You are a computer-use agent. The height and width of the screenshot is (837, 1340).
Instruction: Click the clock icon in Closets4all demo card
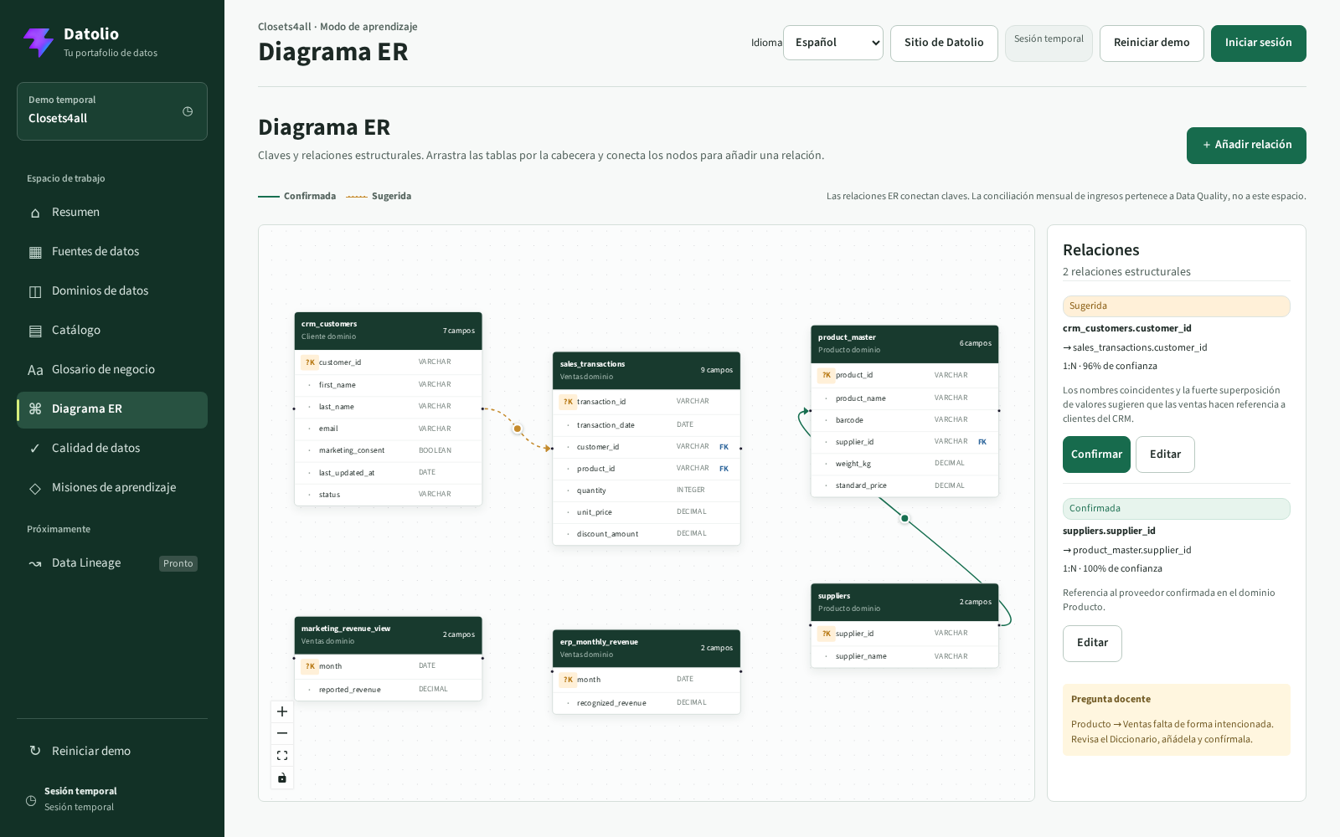188,111
